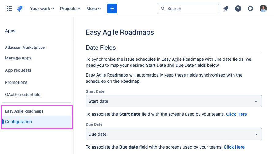
Task: Click the Date Fields section heading
Action: coord(101,48)
